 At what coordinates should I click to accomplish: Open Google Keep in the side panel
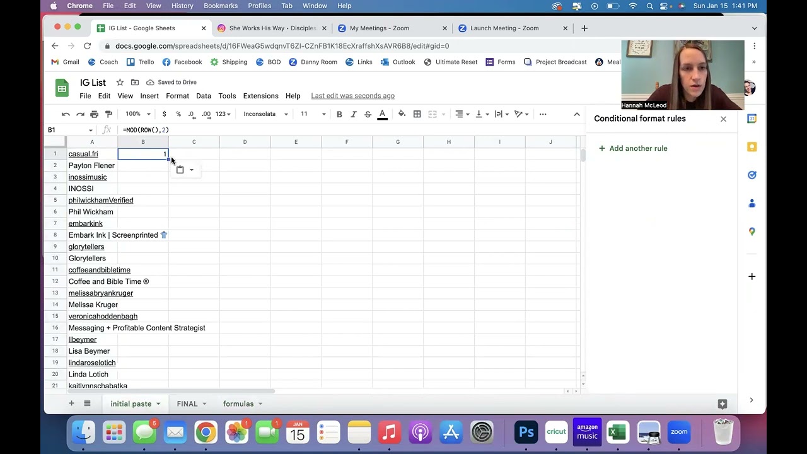click(752, 147)
